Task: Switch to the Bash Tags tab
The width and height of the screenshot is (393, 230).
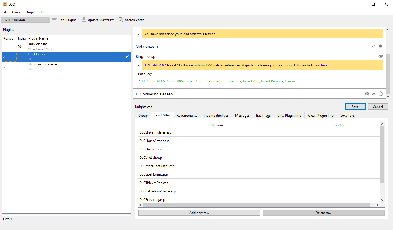Action: pos(263,116)
